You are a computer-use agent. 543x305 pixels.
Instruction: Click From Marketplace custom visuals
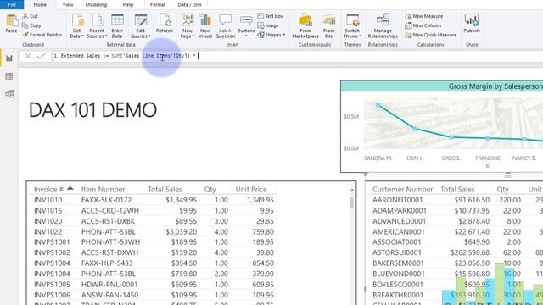(x=305, y=26)
